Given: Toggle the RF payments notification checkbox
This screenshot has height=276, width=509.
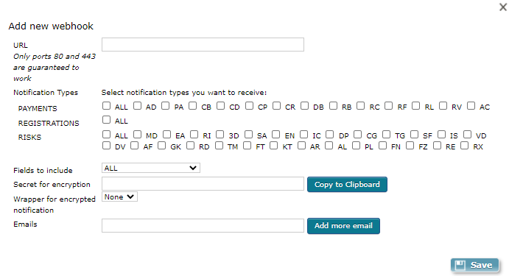Looking at the screenshot, I should click(389, 106).
